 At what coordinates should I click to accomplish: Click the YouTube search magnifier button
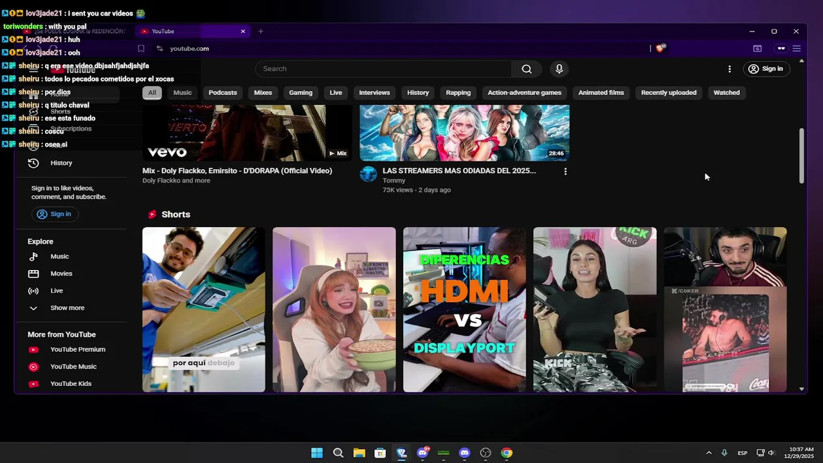pos(527,69)
